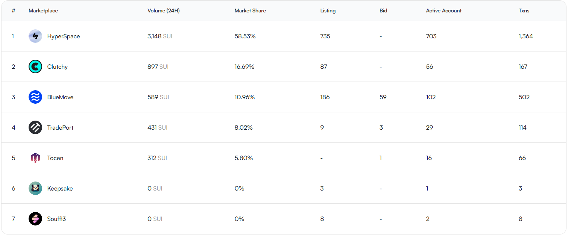Sort by Active Account column header
568x236 pixels.
point(444,11)
